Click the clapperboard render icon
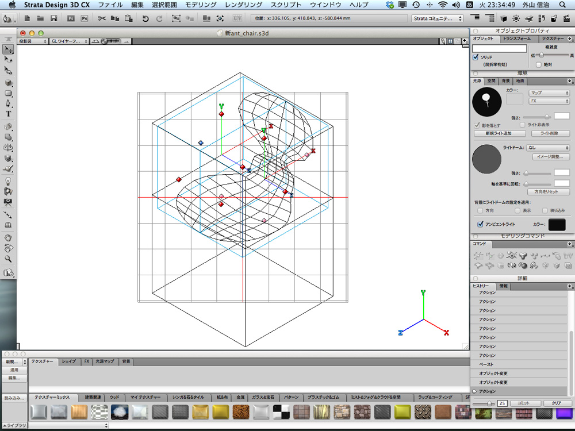Image resolution: width=575 pixels, height=431 pixels. pos(566,18)
